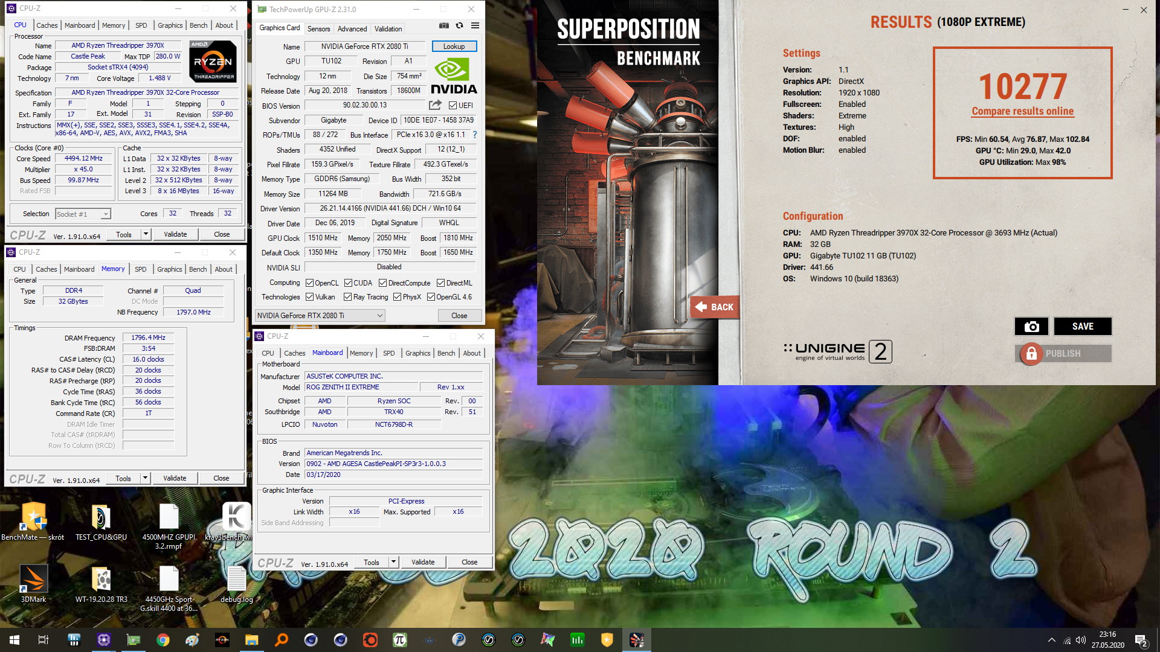This screenshot has width=1160, height=652.
Task: Select the 4500MHZ GPUPI 3.2.rmpf file
Action: pyautogui.click(x=169, y=526)
